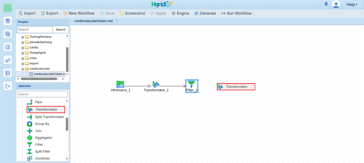Pick the Combiner operator
The width and height of the screenshot is (364, 163).
pyautogui.click(x=38, y=158)
